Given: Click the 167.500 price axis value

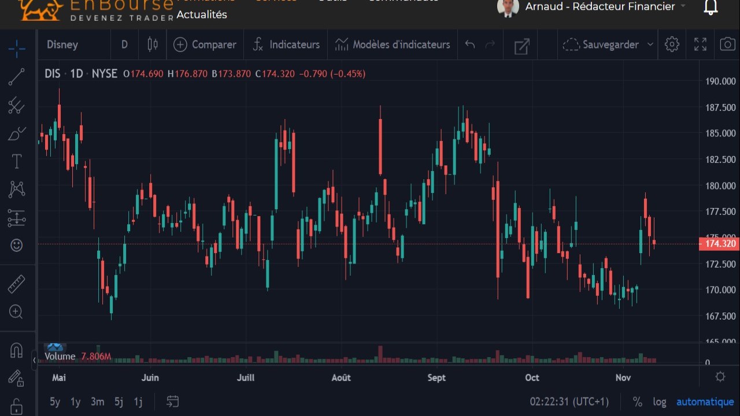Looking at the screenshot, I should tap(721, 316).
